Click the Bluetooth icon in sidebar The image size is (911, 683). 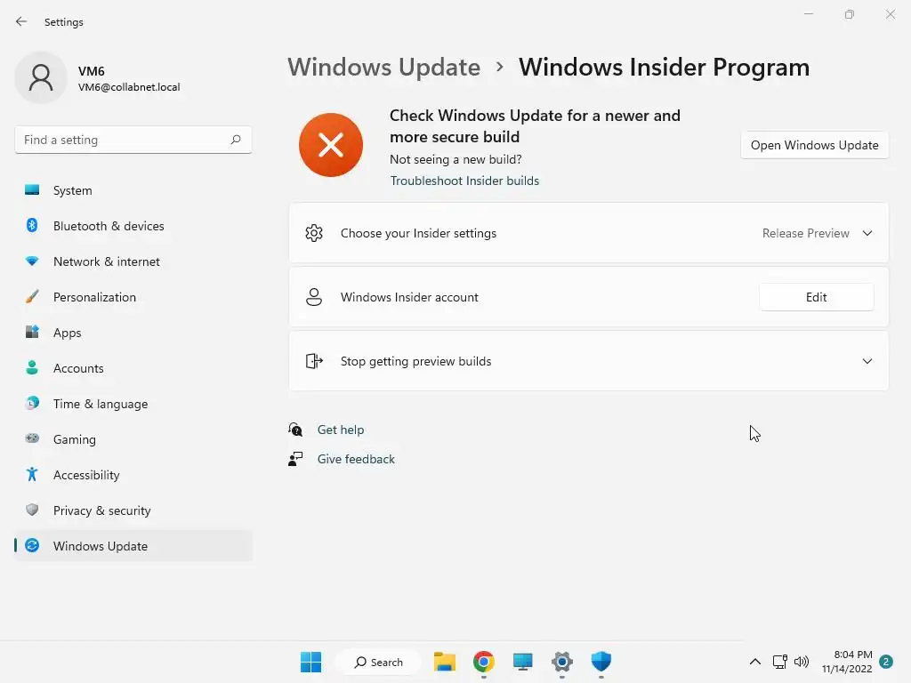coord(32,225)
